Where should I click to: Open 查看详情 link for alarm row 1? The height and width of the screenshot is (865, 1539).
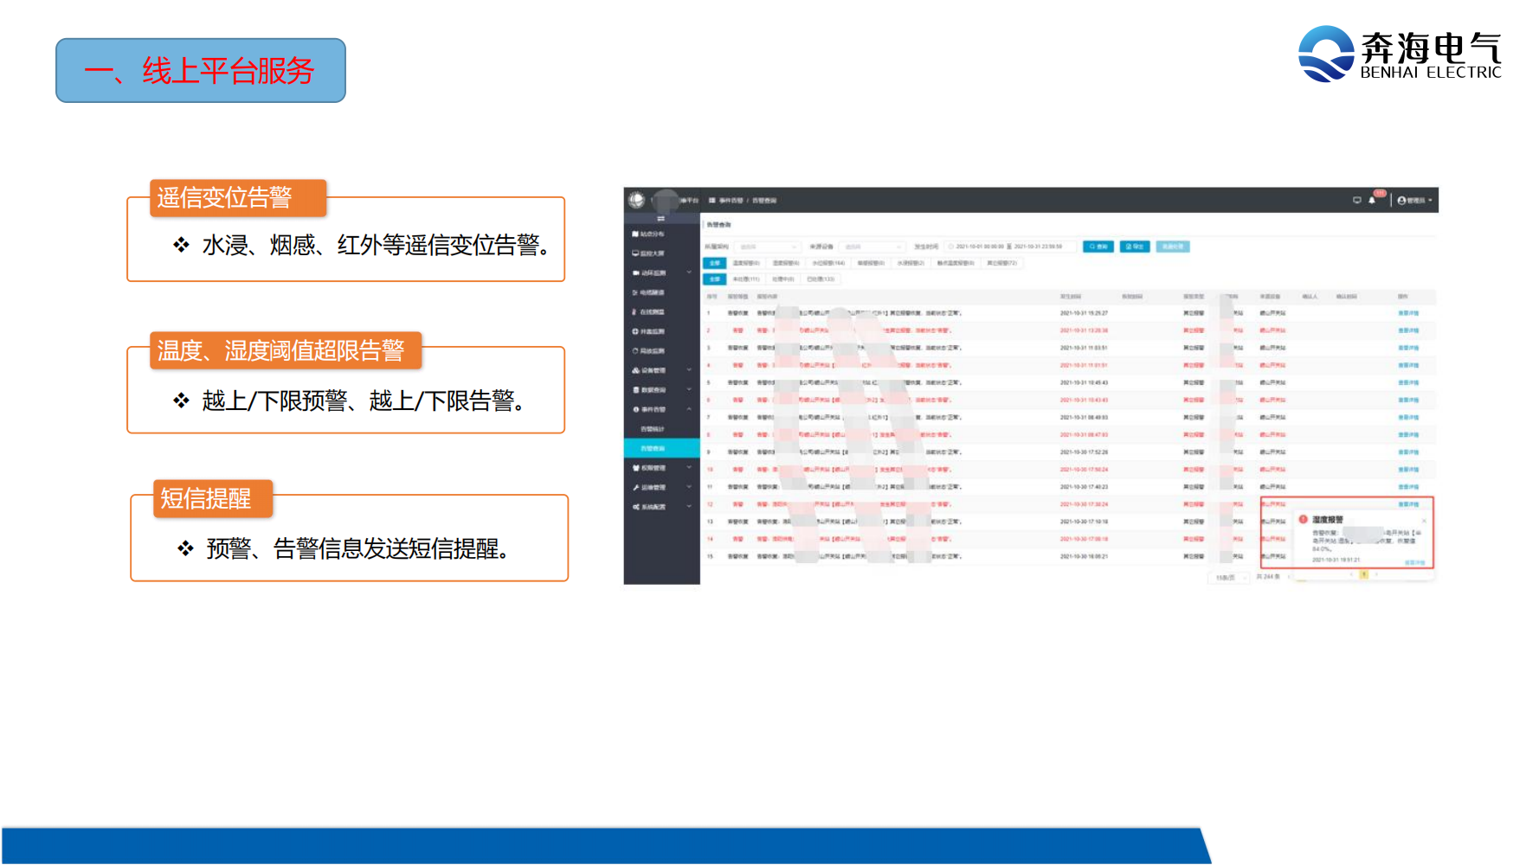coord(1408,313)
